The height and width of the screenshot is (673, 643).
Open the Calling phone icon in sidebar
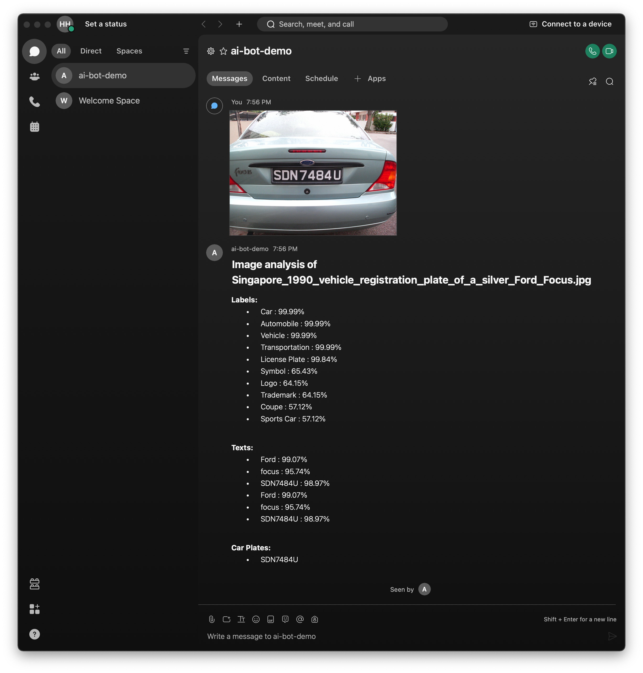34,102
